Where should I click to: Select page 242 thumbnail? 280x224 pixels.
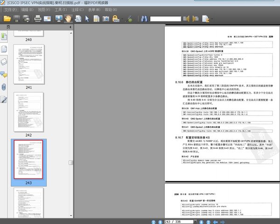29,112
